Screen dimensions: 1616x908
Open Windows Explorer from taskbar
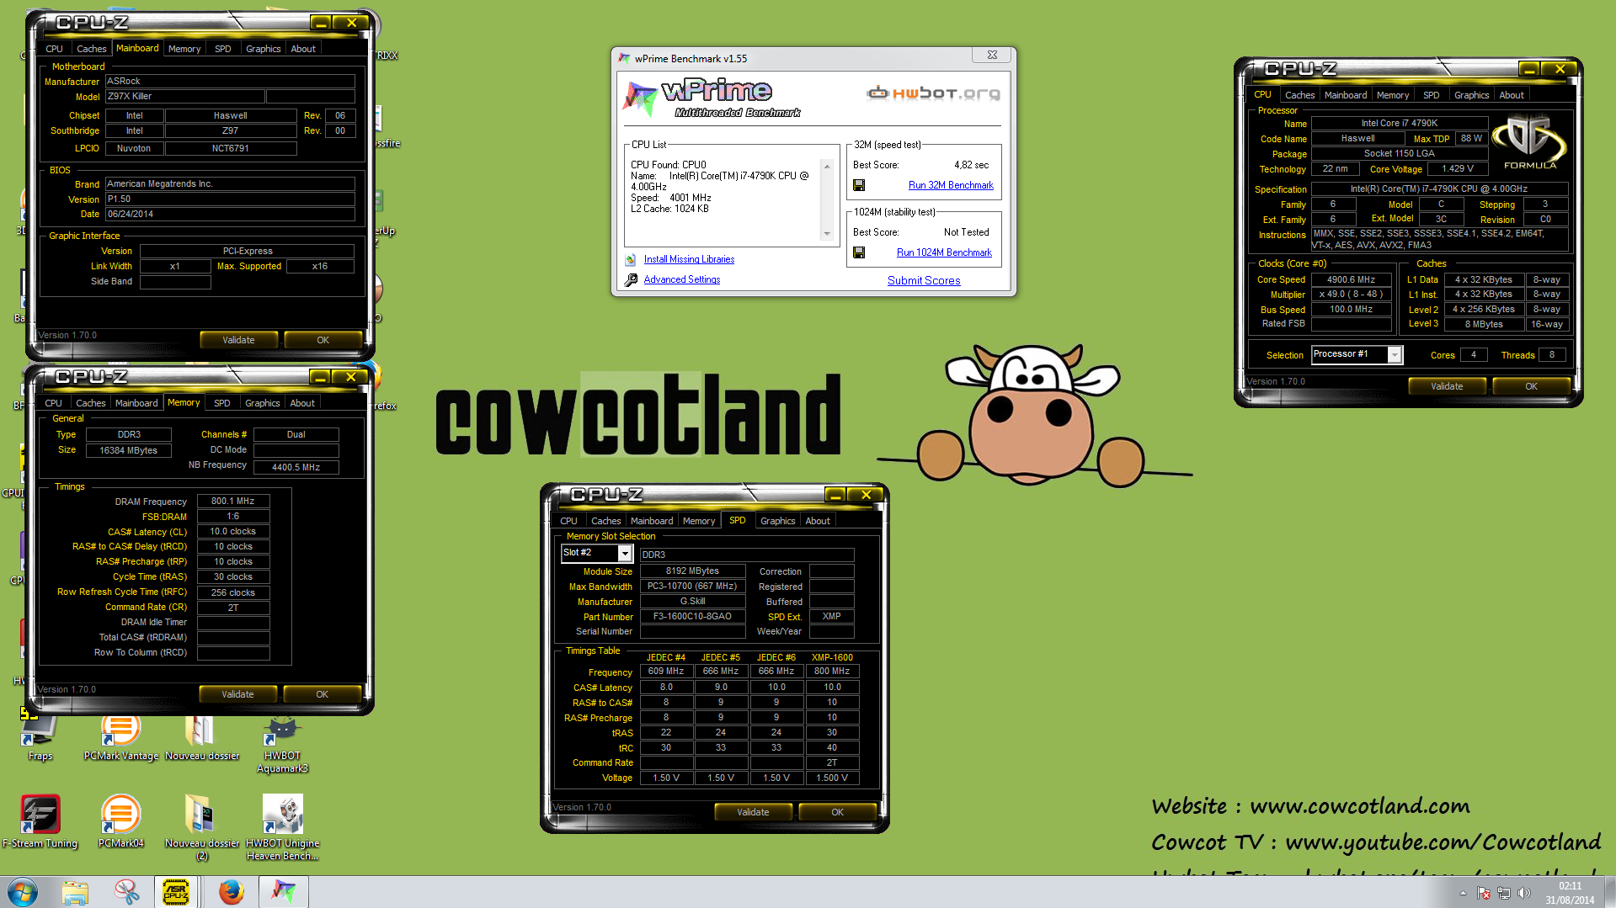coord(75,892)
